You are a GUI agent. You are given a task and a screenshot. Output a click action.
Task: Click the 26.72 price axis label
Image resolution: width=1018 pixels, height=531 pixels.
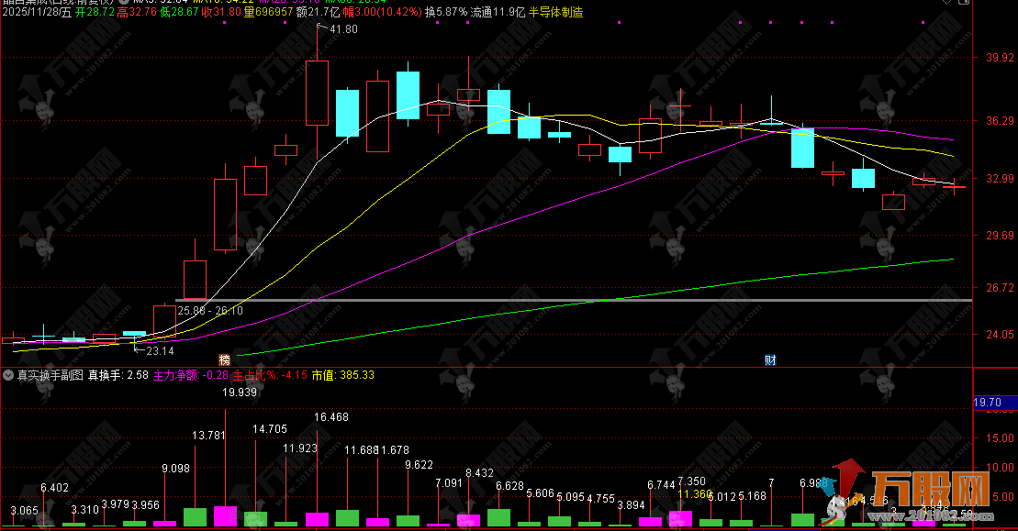coord(1000,287)
